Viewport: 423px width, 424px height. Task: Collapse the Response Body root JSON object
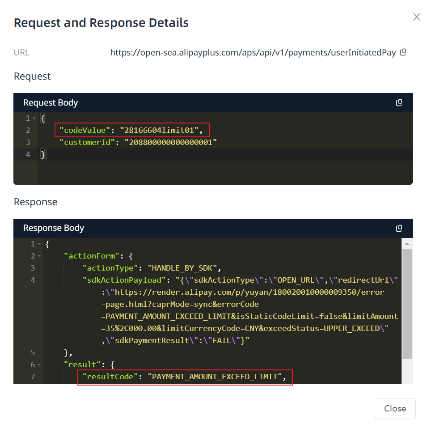(39, 244)
